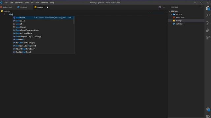Image resolution: width=211 pixels, height=118 pixels.
Task: Choose the console suggestion
Action: (x=43, y=21)
